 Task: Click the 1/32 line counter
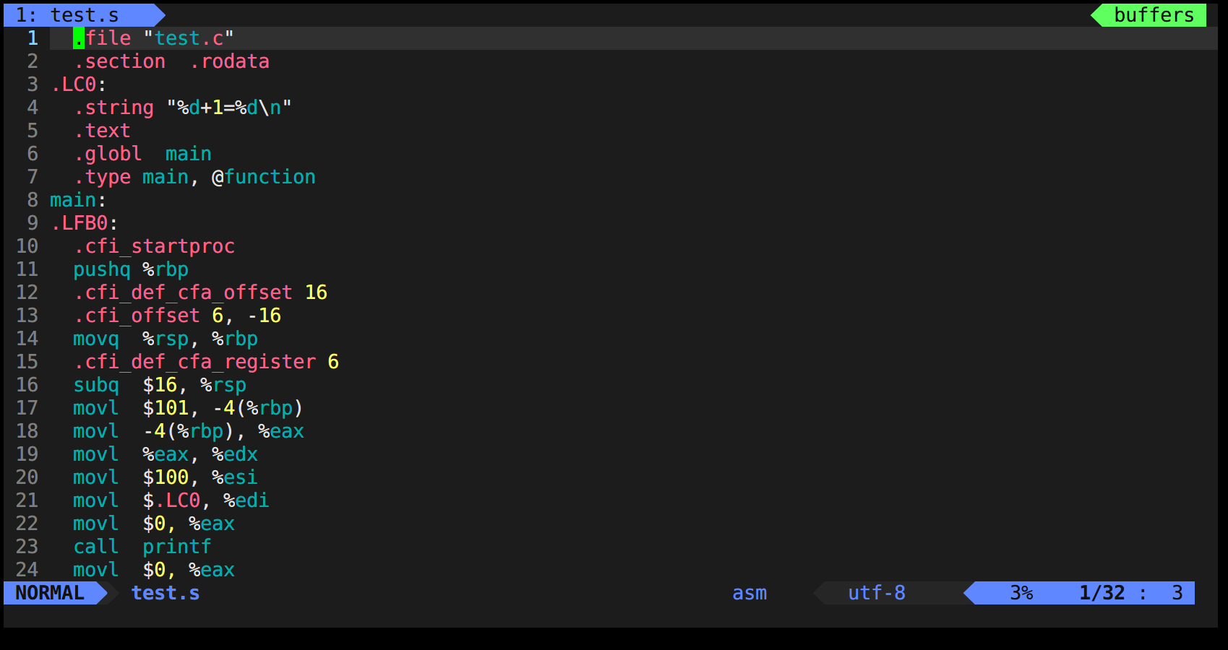(1102, 593)
